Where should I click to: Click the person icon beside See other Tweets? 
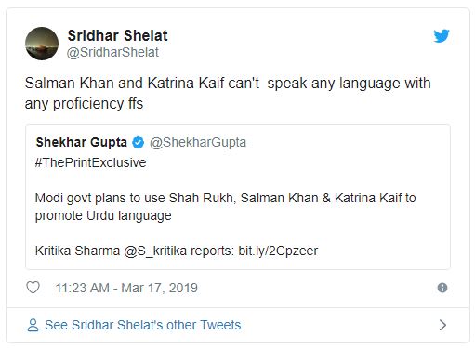click(33, 325)
